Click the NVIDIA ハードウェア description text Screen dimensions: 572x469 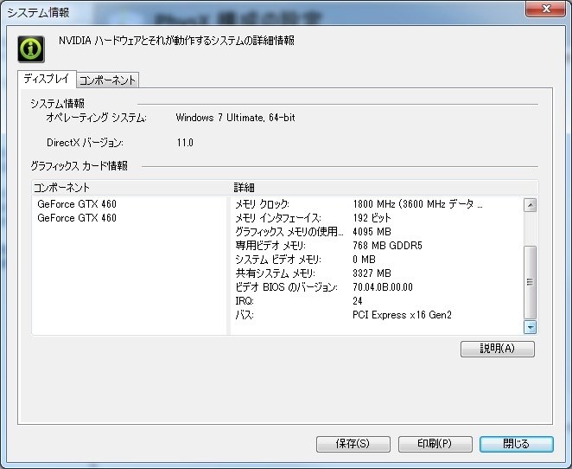pyautogui.click(x=176, y=41)
